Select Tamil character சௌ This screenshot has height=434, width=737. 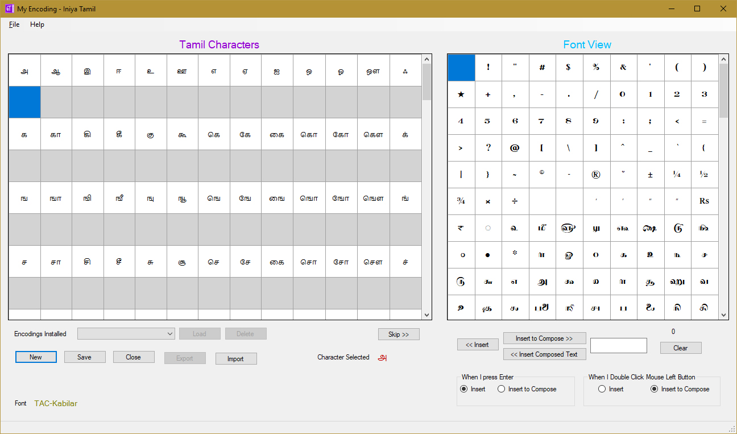(373, 261)
